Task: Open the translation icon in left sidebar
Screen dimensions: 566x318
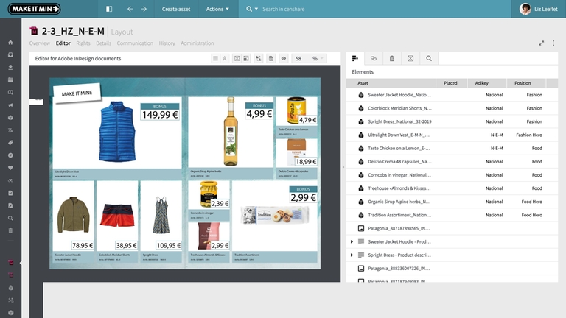Action: (10, 130)
